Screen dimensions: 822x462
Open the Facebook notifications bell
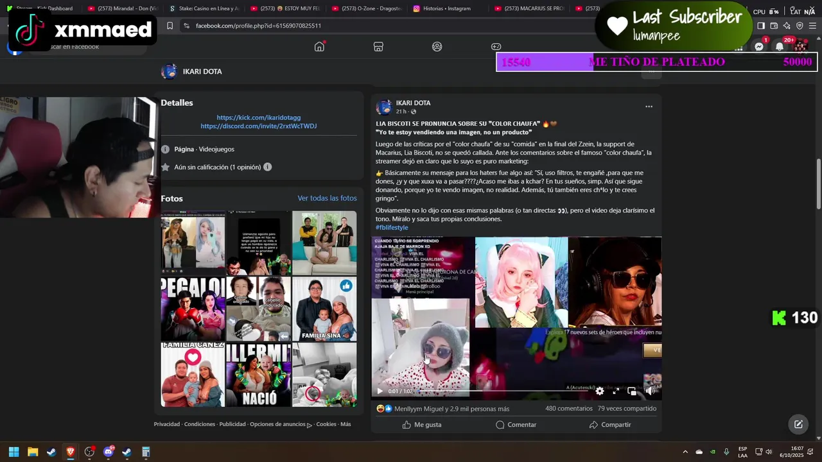[x=780, y=46]
